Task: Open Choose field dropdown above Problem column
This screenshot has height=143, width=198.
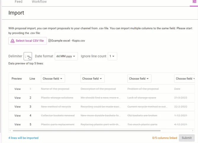Action: [x=139, y=78]
